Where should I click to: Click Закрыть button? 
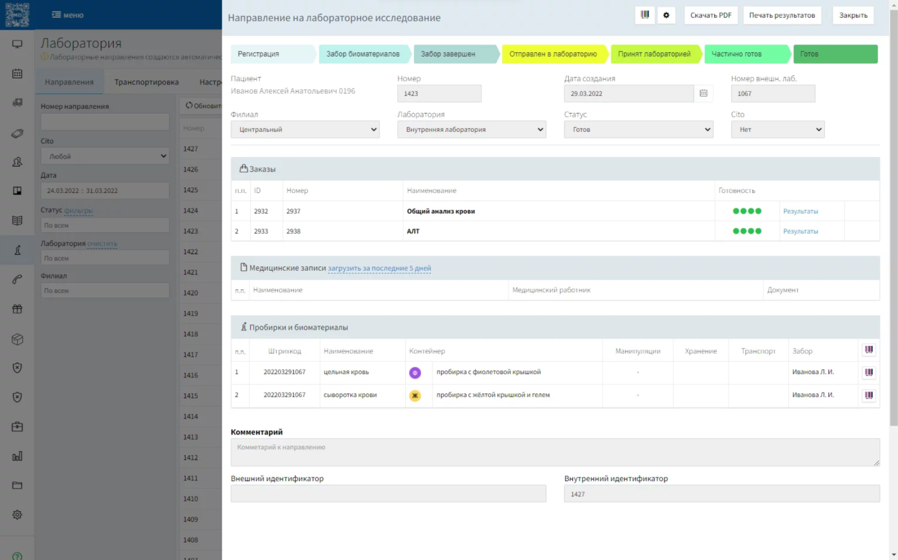click(x=853, y=15)
